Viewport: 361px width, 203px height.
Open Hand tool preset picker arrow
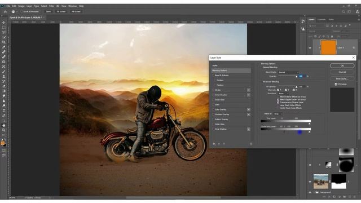(17, 11)
